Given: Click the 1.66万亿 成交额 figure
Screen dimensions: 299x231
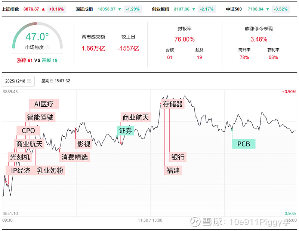Looking at the screenshot, I should point(93,48).
